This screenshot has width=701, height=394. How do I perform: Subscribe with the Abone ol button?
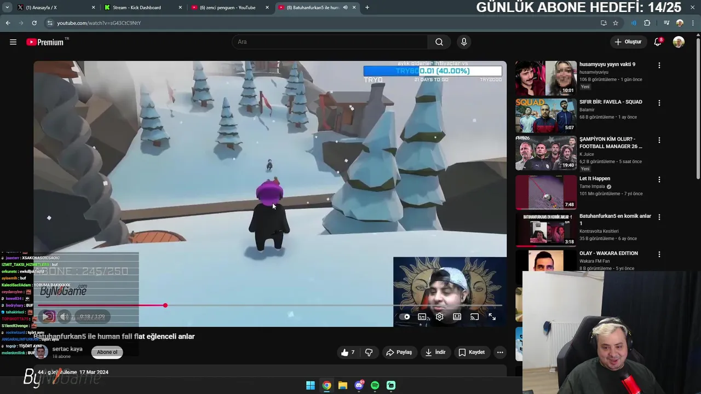pyautogui.click(x=107, y=352)
